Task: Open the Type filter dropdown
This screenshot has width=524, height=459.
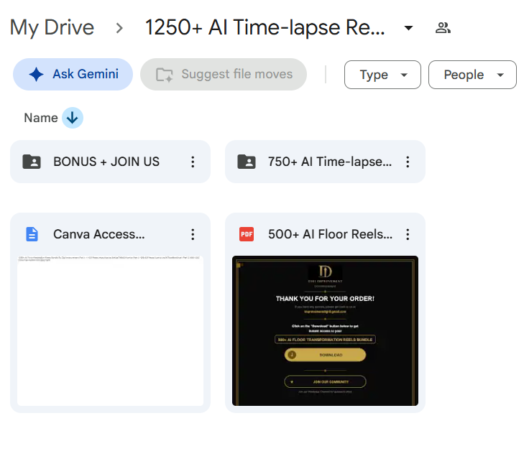Action: (x=382, y=75)
